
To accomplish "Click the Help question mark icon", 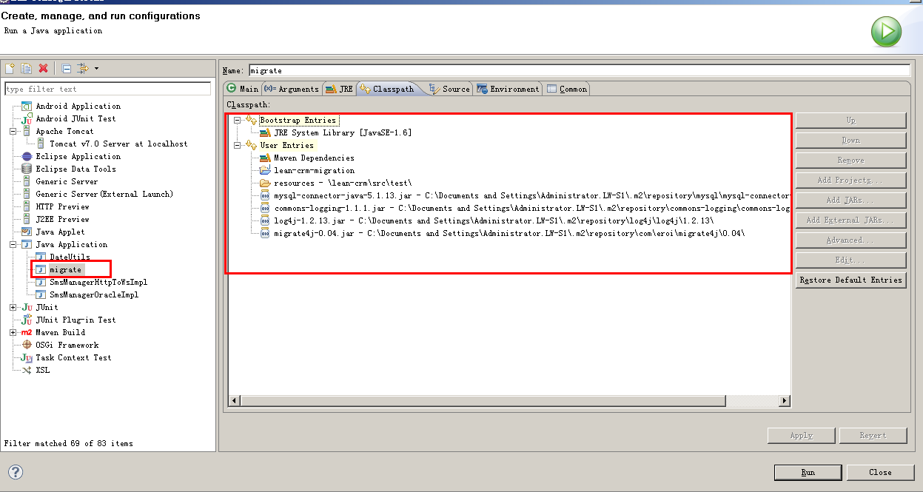I will 16,472.
